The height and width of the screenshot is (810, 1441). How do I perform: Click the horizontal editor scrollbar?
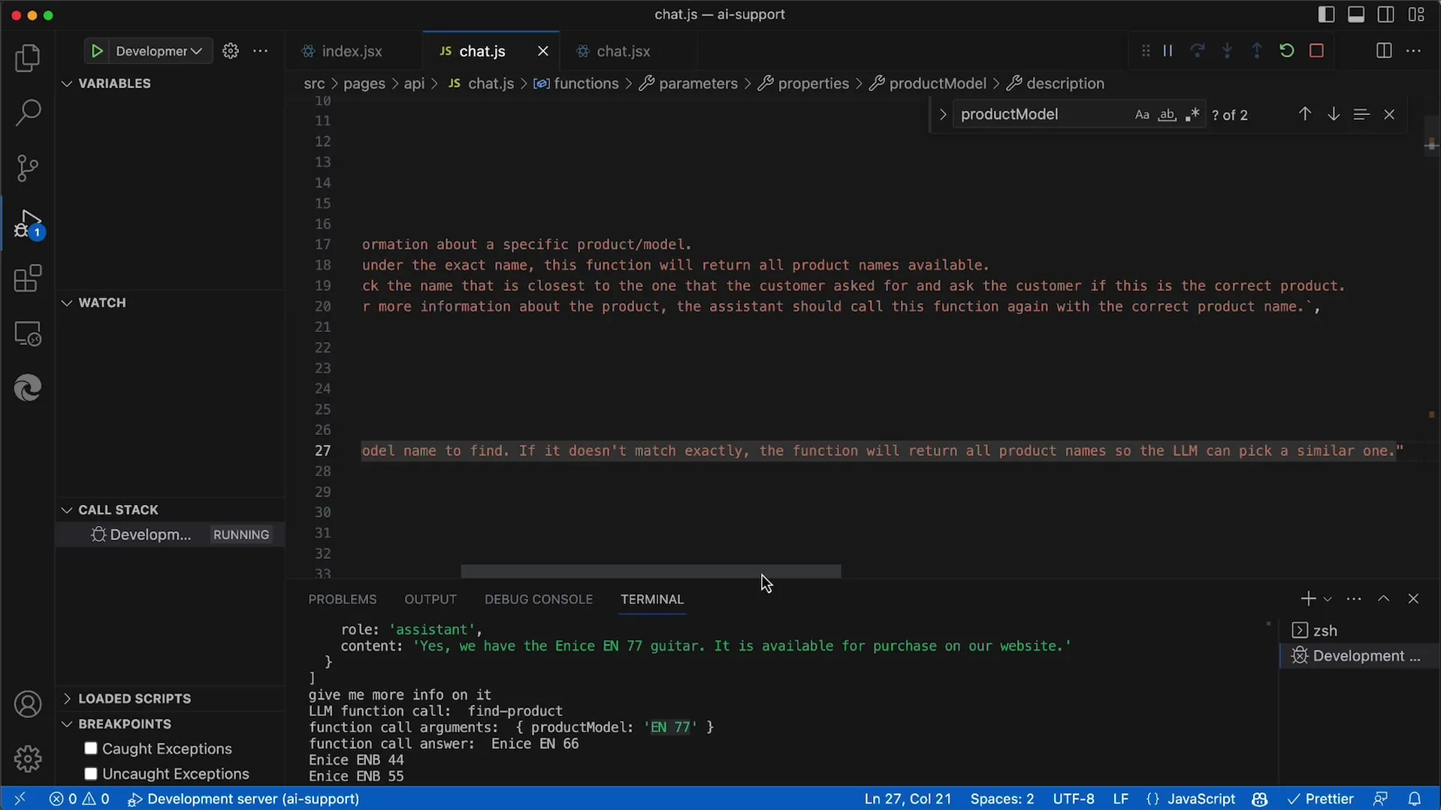point(651,572)
